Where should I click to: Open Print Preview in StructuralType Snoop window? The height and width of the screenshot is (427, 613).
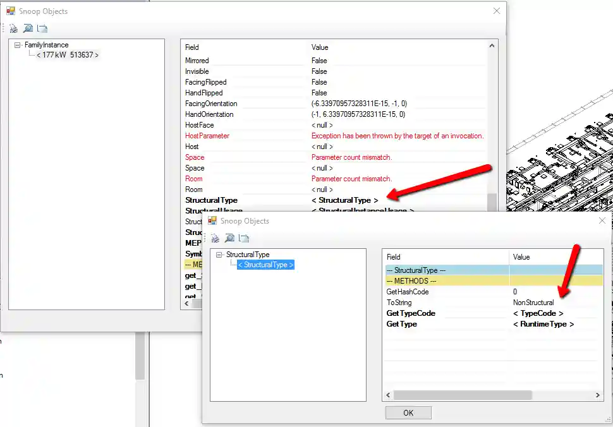point(229,238)
